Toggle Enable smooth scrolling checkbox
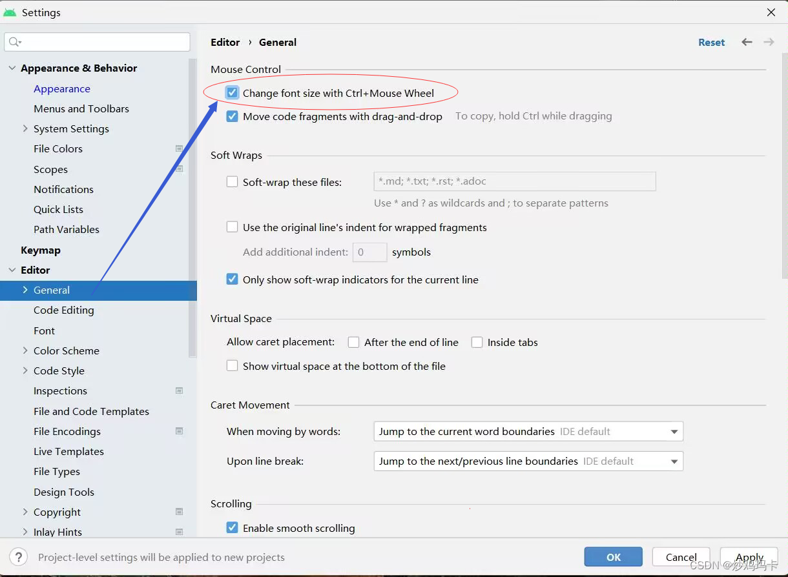 click(x=233, y=528)
